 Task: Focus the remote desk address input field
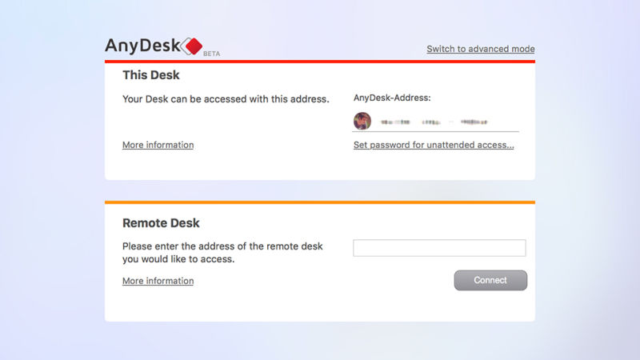coord(439,248)
